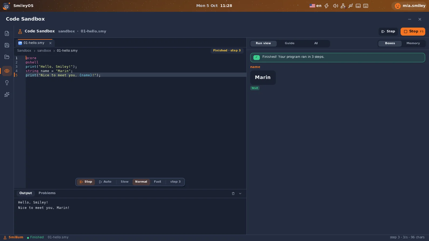Clear output with the trash icon

(x=233, y=194)
